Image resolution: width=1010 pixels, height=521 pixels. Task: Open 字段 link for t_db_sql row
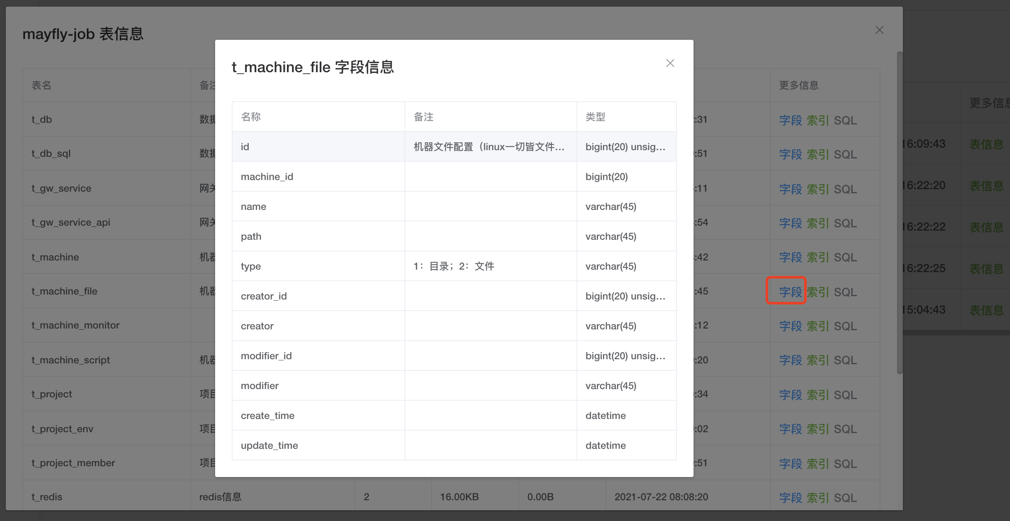[x=790, y=154]
